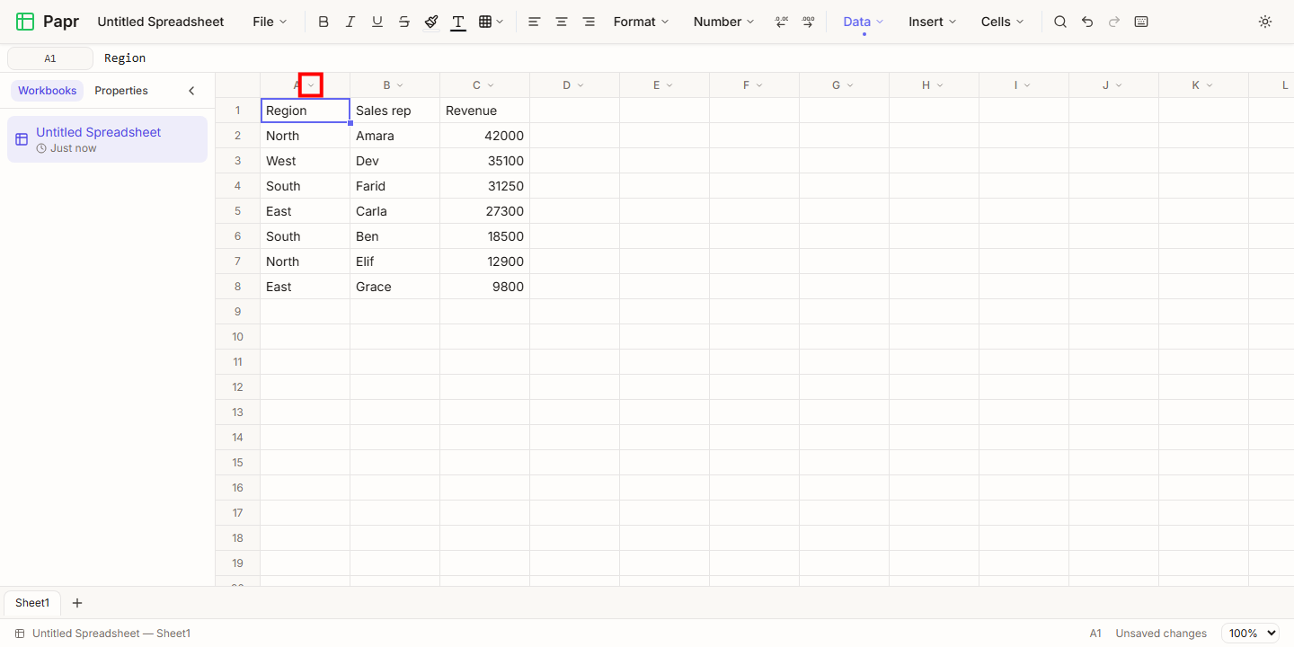Align text to the right

pyautogui.click(x=589, y=22)
